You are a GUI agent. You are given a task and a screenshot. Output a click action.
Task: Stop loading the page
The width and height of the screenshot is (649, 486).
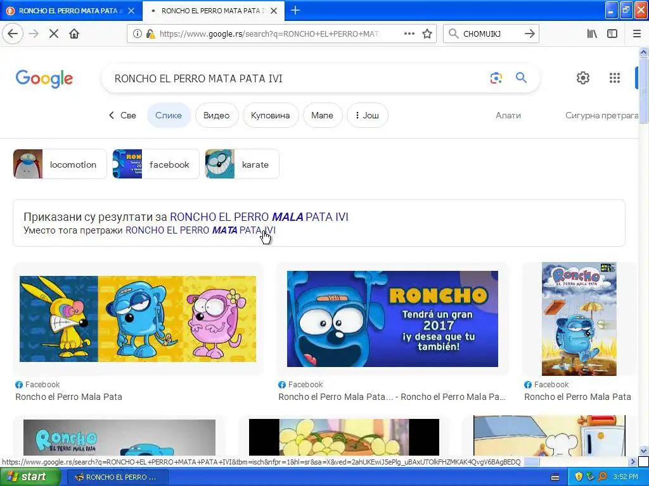click(54, 34)
